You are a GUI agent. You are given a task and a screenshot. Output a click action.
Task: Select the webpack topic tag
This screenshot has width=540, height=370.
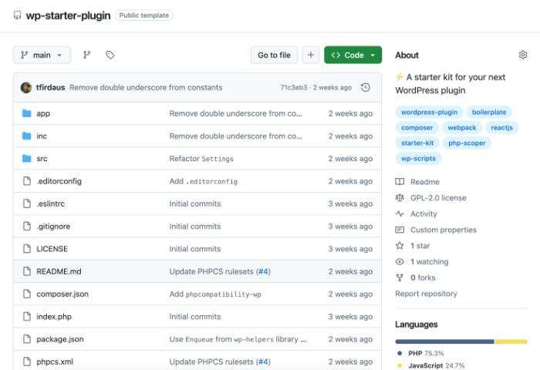pos(462,127)
